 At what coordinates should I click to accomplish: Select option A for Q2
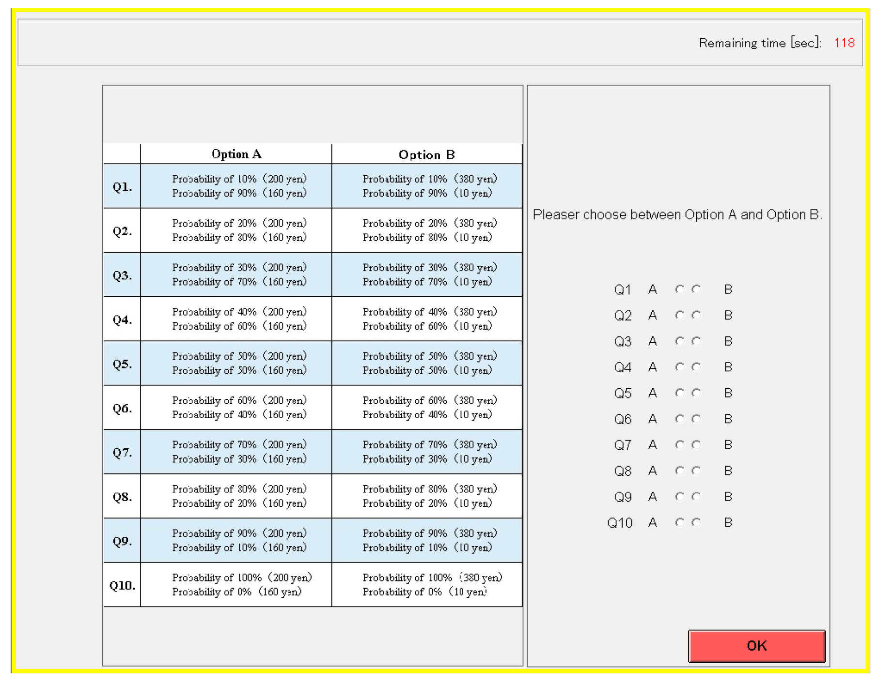680,316
